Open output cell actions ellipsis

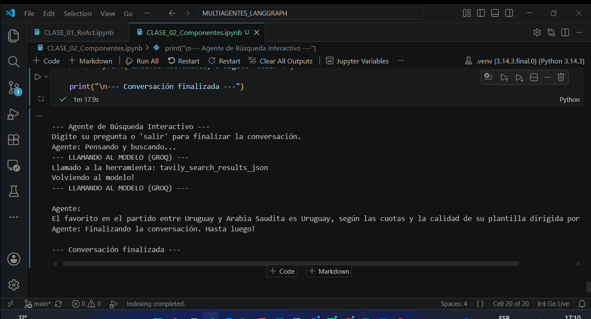coord(39,116)
